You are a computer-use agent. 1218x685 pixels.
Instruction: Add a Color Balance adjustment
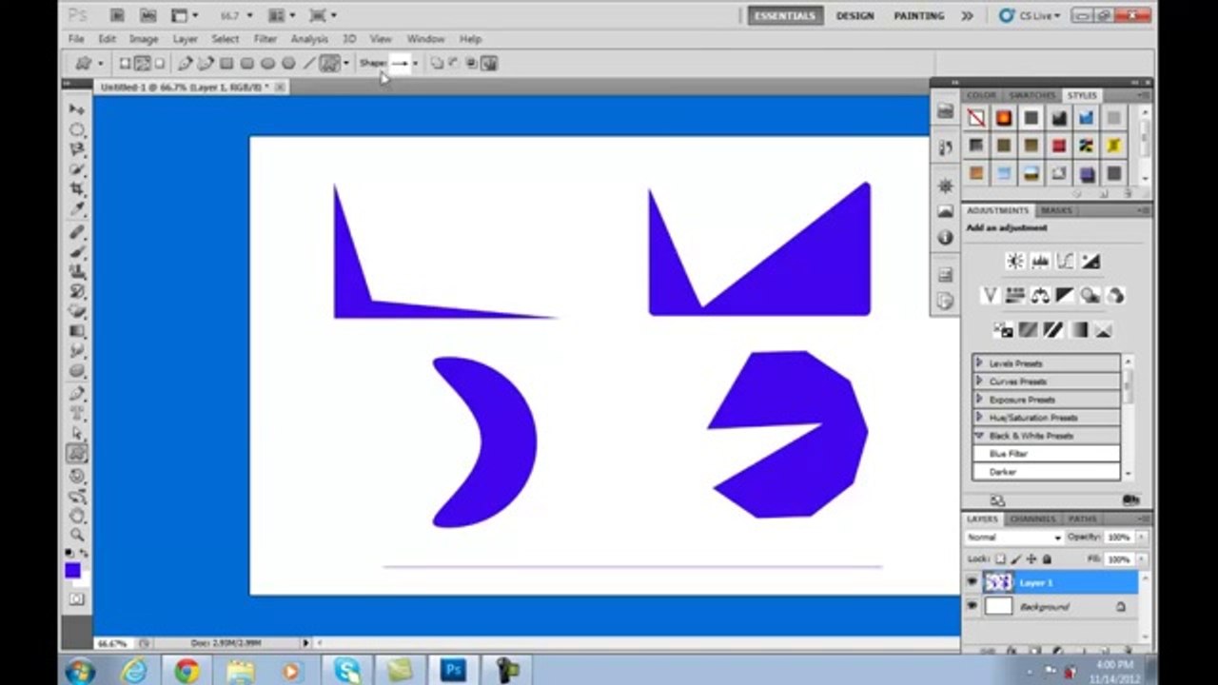click(x=1040, y=296)
